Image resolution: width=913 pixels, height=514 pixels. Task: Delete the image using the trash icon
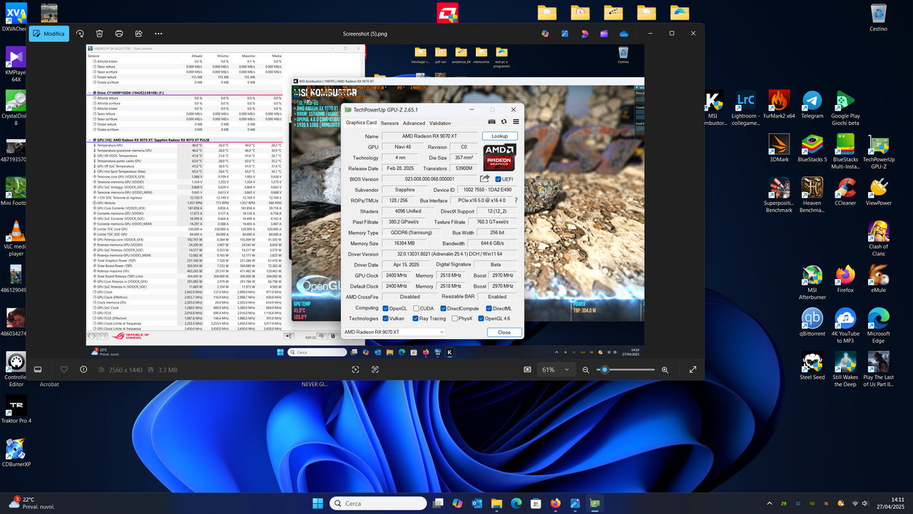pyautogui.click(x=100, y=34)
